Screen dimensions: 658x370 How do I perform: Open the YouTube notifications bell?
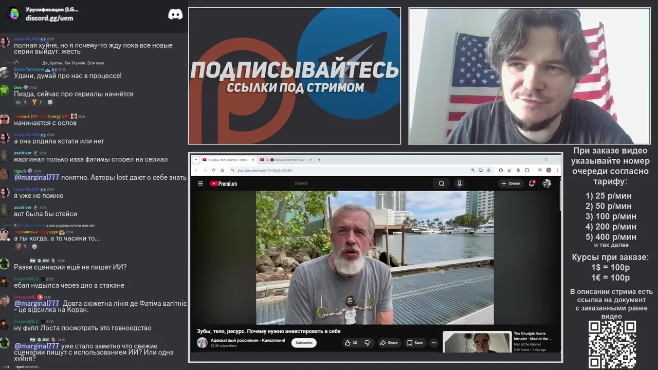coord(532,183)
